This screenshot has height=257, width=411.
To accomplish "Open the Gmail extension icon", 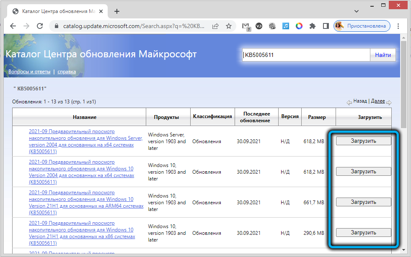I will 246,26.
